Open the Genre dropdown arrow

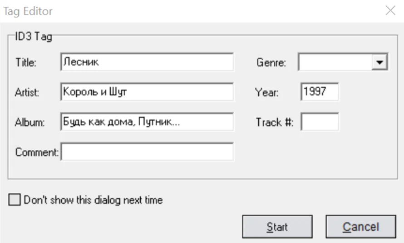[380, 62]
